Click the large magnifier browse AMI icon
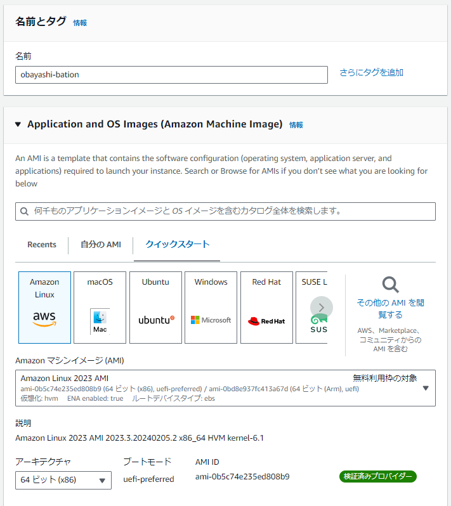Image resolution: width=451 pixels, height=506 pixels. tap(390, 285)
